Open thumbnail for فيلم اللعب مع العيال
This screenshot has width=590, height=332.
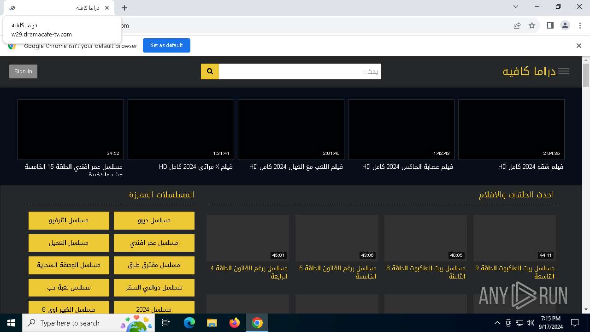pos(291,130)
